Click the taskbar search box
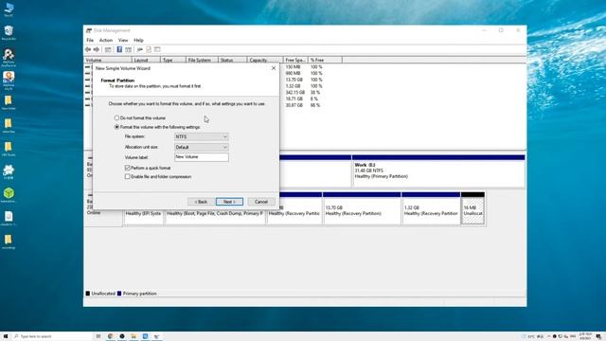 pyautogui.click(x=52, y=336)
